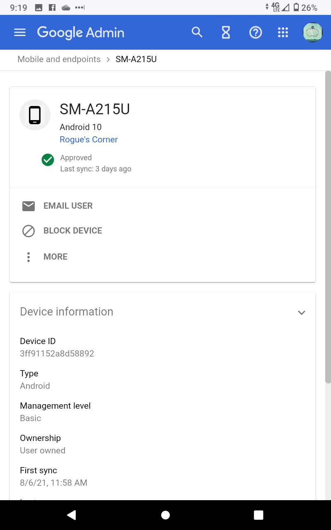Open the tasks hourglass icon

(x=226, y=32)
